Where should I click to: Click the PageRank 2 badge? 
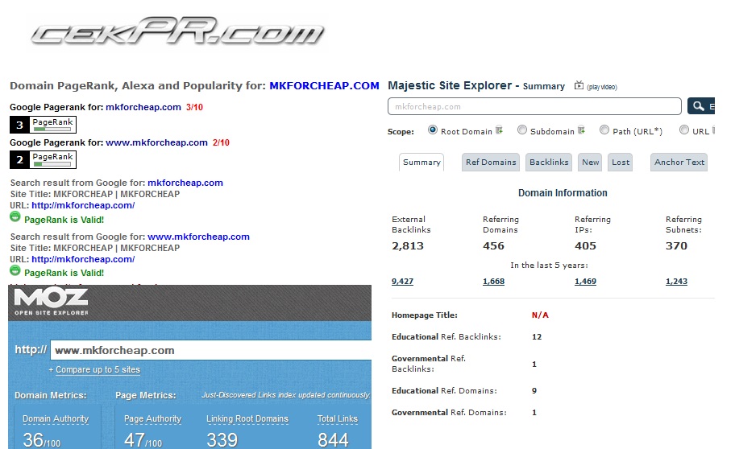coord(44,159)
